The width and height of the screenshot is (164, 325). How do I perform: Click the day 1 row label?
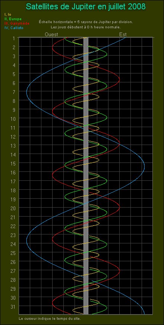click(x=14, y=38)
